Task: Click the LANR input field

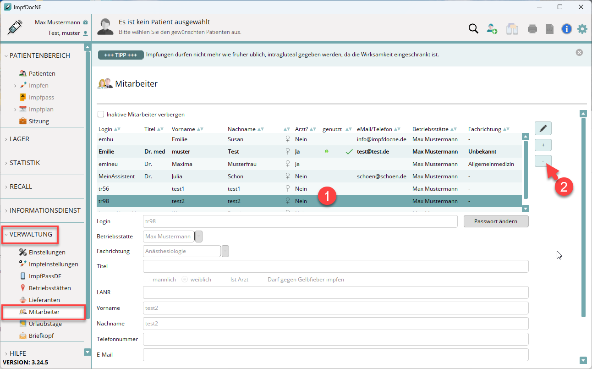Action: tap(336, 292)
